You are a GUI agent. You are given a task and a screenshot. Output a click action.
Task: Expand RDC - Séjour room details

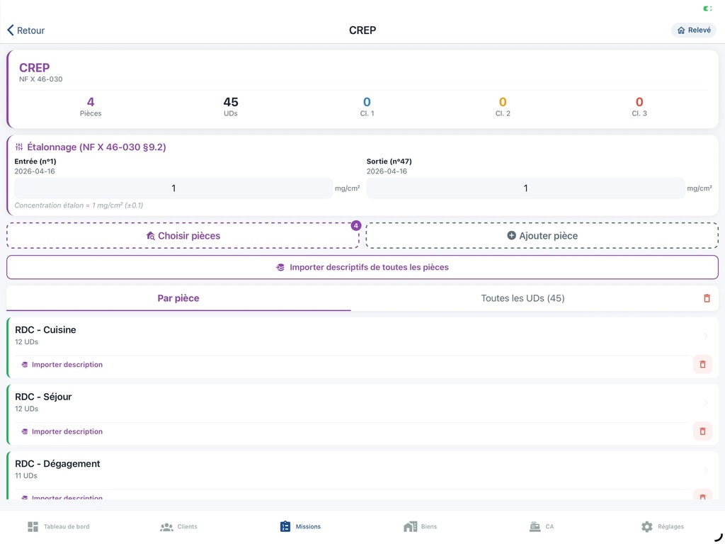[x=354, y=402]
